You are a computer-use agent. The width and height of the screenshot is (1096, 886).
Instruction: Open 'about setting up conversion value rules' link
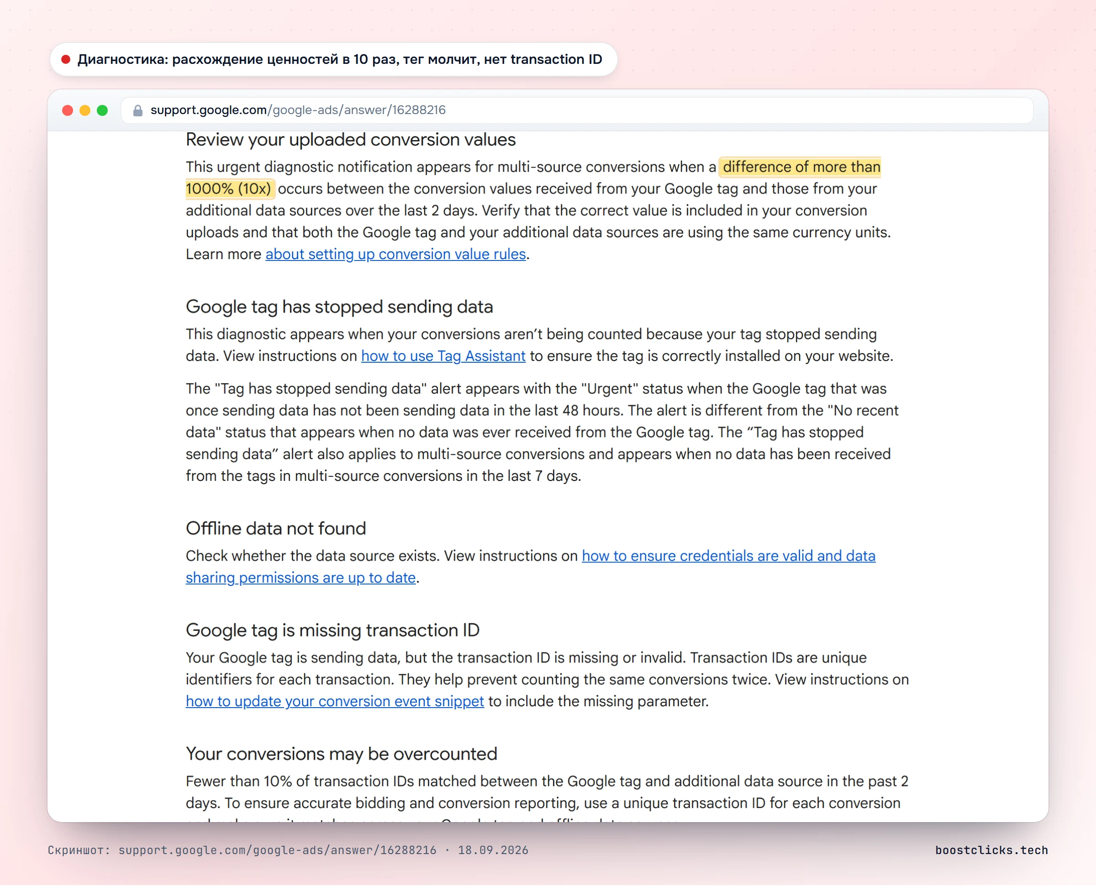coord(395,254)
